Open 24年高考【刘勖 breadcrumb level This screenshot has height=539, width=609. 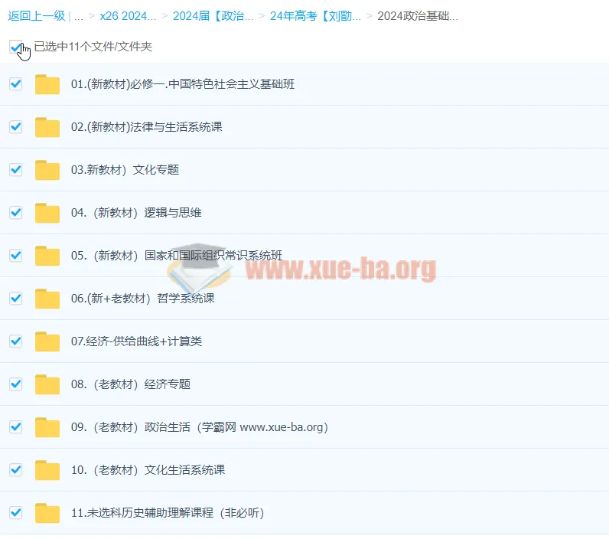coord(315,16)
